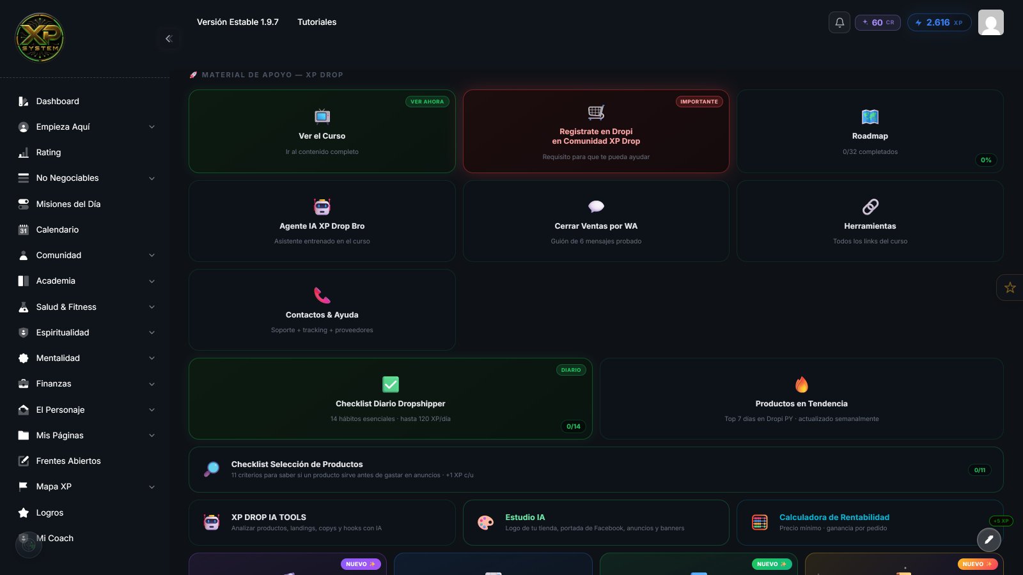Click the VER AHORA badge
Image resolution: width=1023 pixels, height=575 pixels.
pos(427,102)
